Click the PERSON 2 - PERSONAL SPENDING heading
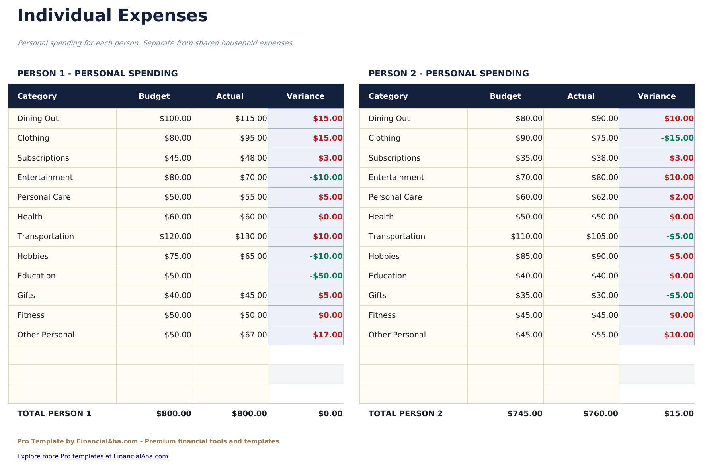 (449, 73)
